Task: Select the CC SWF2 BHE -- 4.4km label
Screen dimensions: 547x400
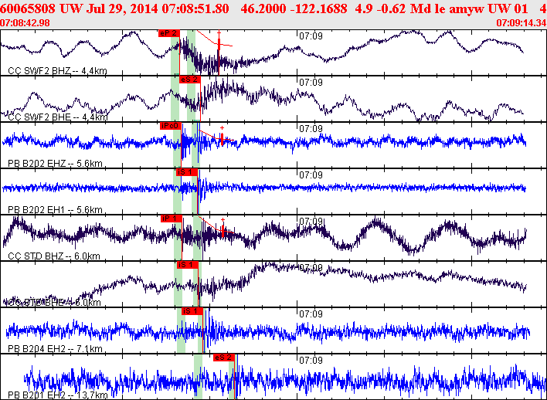Action: coord(58,117)
